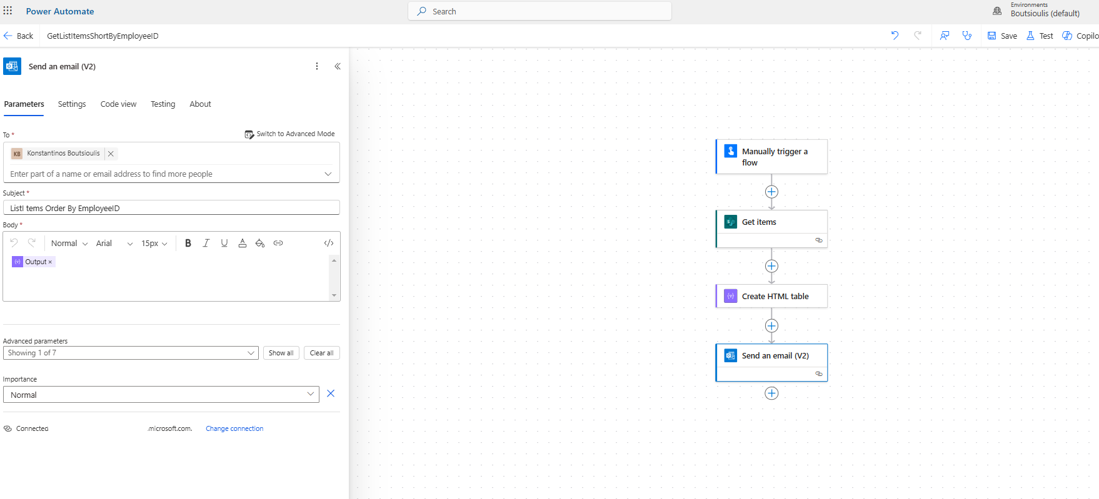This screenshot has width=1099, height=499.
Task: Open the font color picker
Action: click(242, 243)
